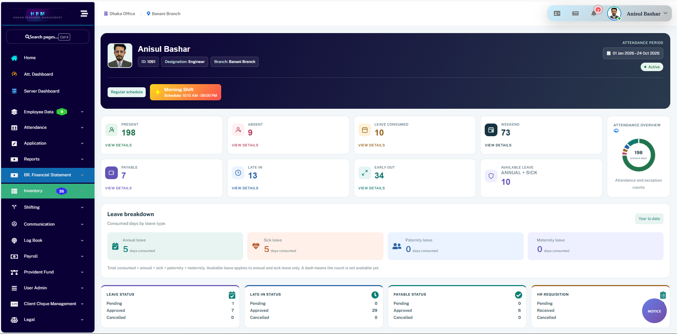Click View Details under Present
677x334 pixels.
pos(119,145)
